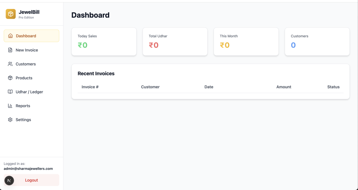Open the New Invoice page
The width and height of the screenshot is (358, 190).
point(27,50)
